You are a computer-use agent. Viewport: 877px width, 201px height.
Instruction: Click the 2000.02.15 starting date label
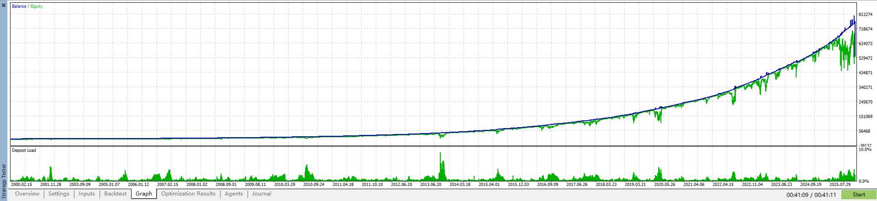click(x=21, y=185)
